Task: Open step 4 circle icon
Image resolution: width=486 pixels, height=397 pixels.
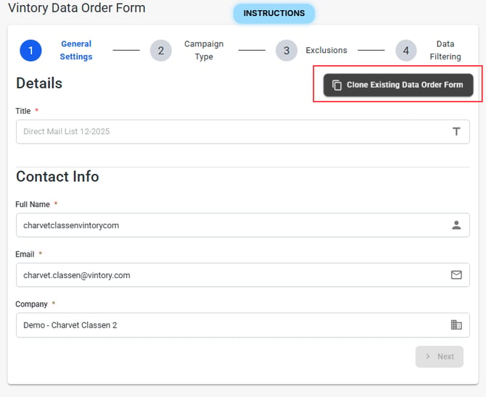Action: click(406, 51)
